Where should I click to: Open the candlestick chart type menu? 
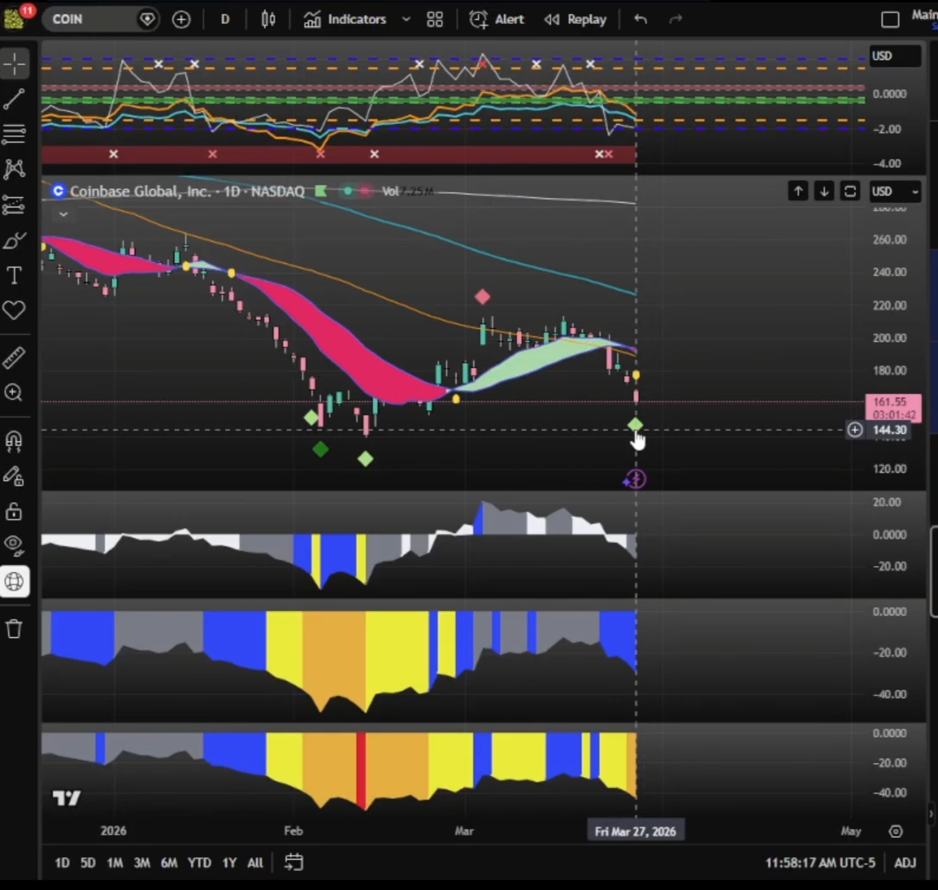[268, 19]
